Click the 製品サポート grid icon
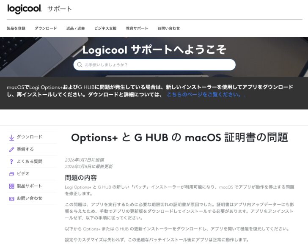This screenshot has height=244, width=308. tap(11, 186)
